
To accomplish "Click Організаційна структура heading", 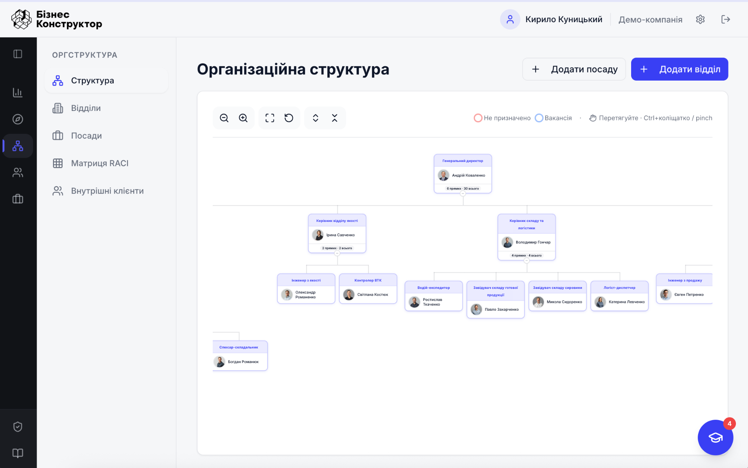I will tap(293, 69).
